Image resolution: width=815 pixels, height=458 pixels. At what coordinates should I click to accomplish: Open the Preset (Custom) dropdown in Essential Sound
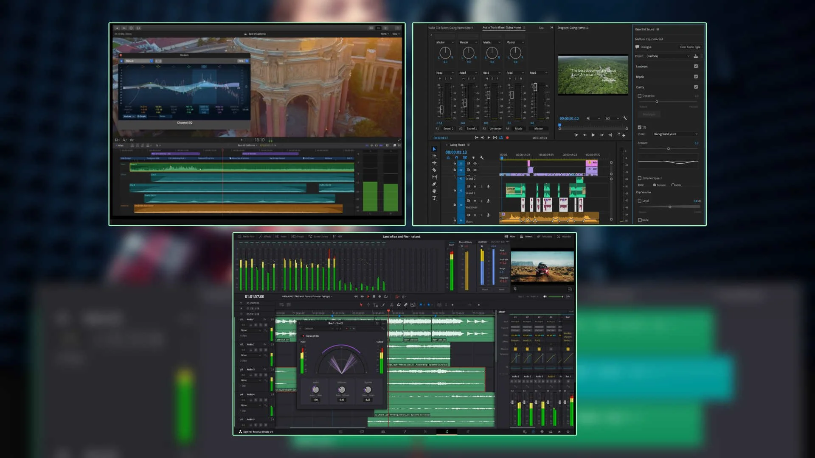[670, 56]
